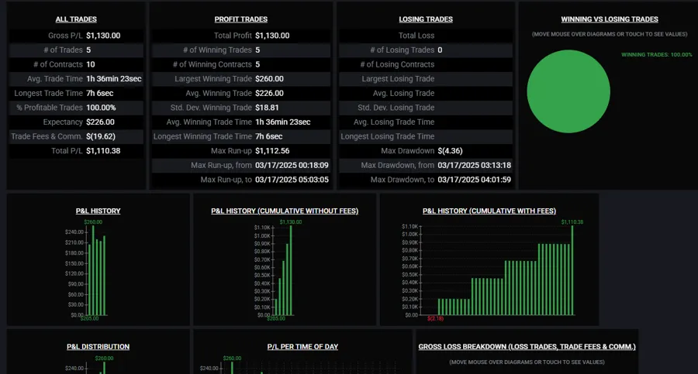Click the WINNING VS LOSING TRADES heading
This screenshot has height=374, width=698.
click(610, 19)
